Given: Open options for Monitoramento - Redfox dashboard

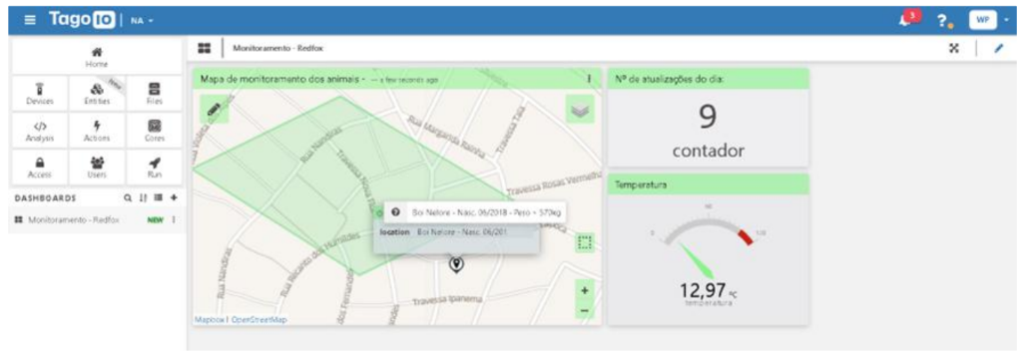Looking at the screenshot, I should [174, 219].
